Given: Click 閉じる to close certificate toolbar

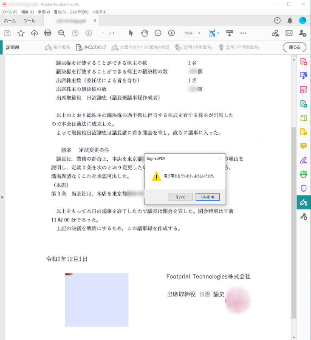Looking at the screenshot, I should tap(294, 47).
